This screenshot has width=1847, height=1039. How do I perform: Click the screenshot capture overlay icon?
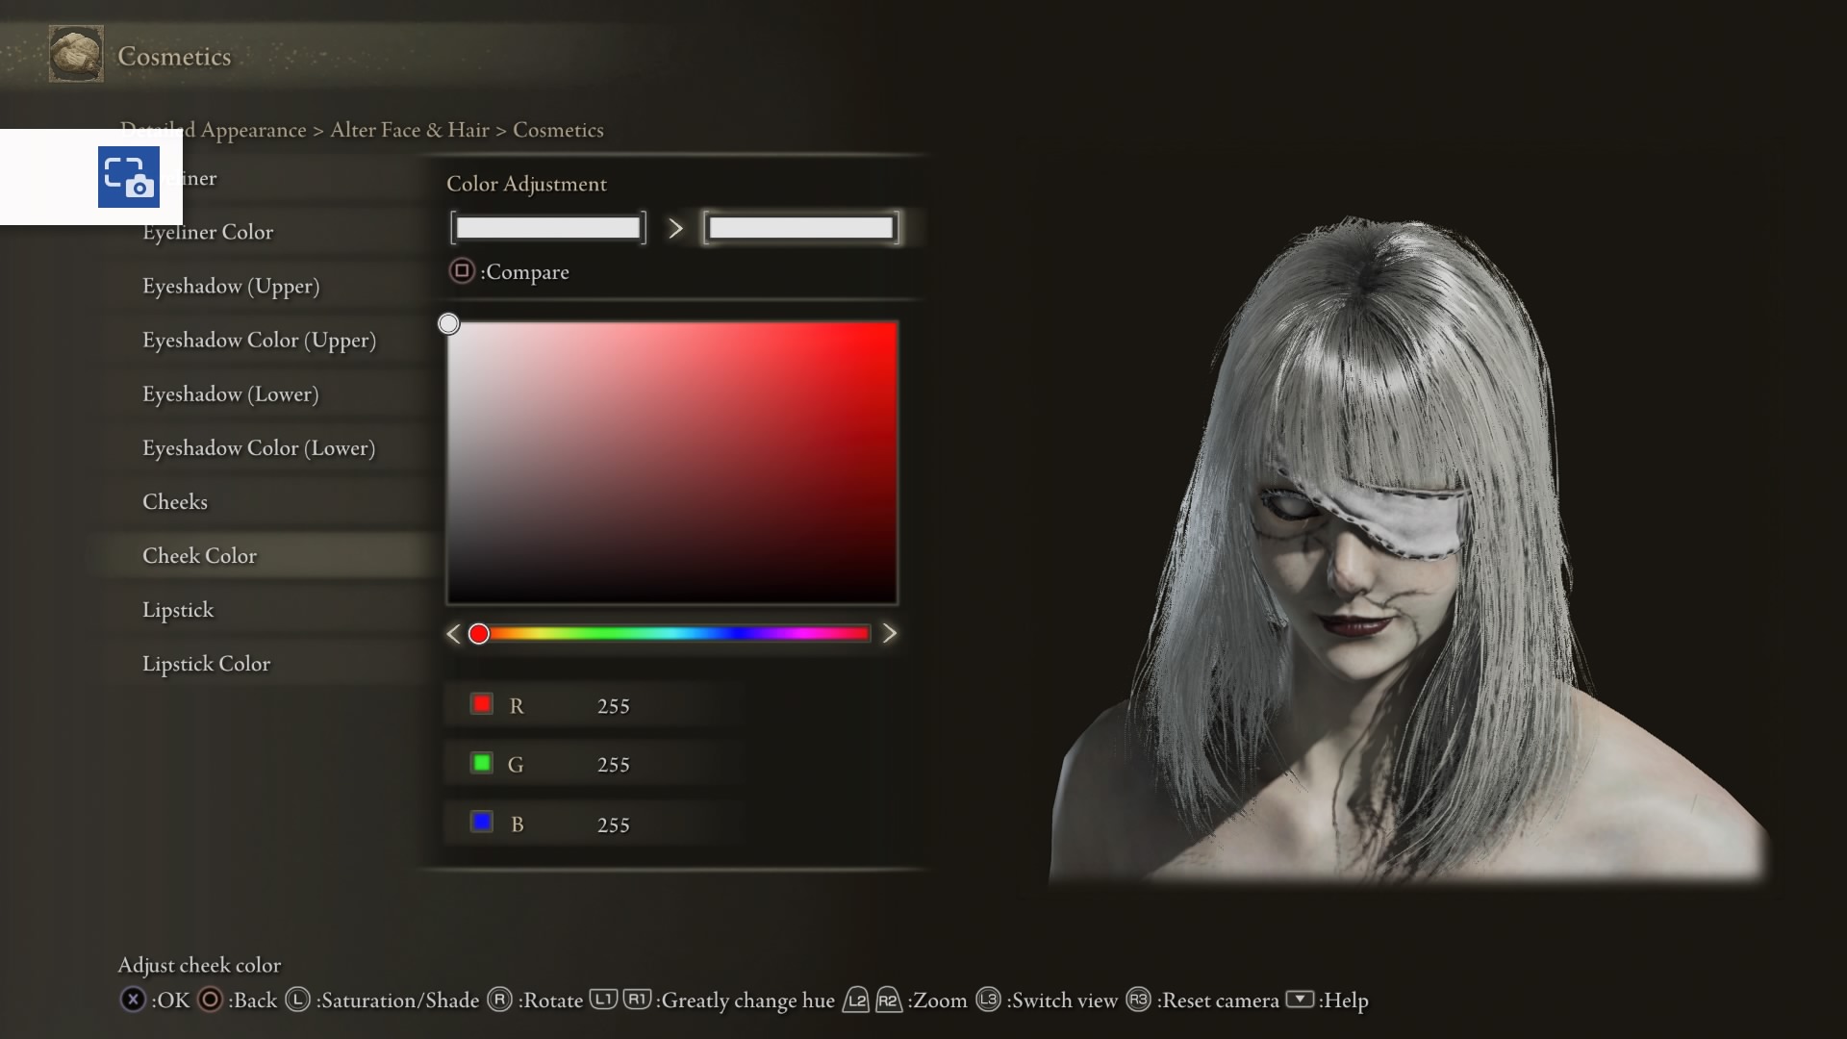pyautogui.click(x=128, y=177)
